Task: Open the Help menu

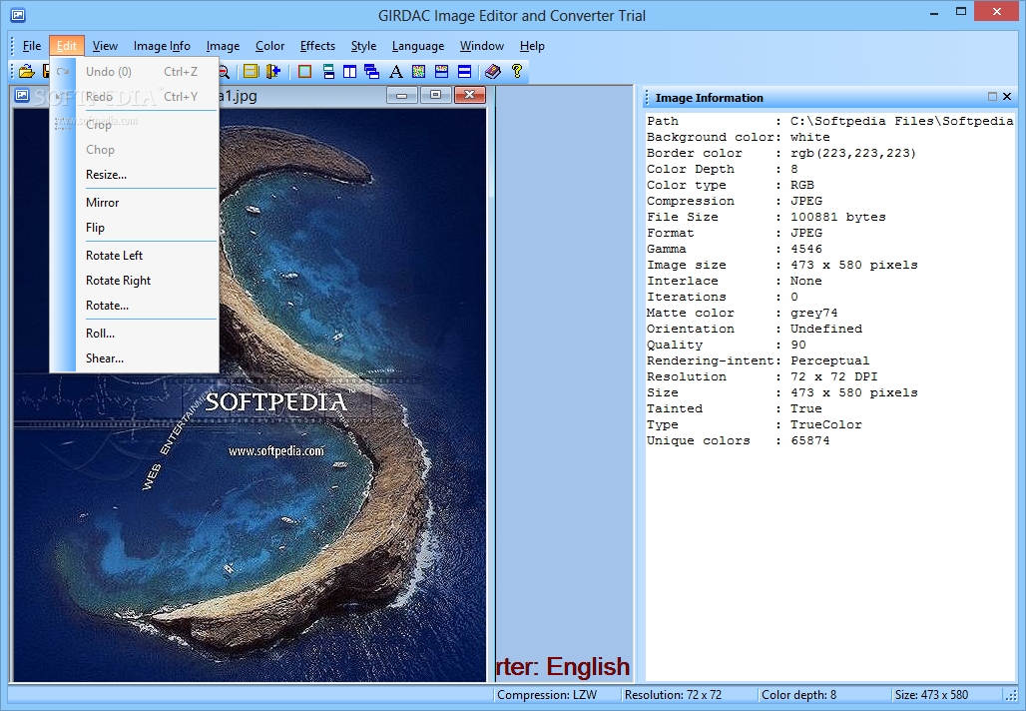Action: point(532,46)
